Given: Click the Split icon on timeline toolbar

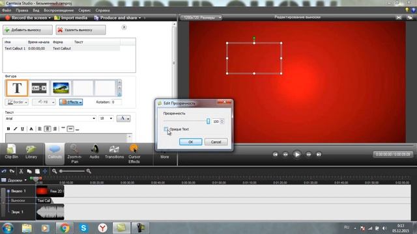Looking at the screenshot, I should (45, 172).
